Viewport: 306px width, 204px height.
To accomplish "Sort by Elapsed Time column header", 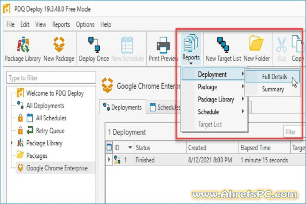I will tap(264, 147).
